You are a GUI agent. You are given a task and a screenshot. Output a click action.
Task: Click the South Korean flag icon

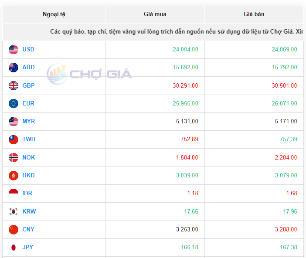(x=14, y=212)
